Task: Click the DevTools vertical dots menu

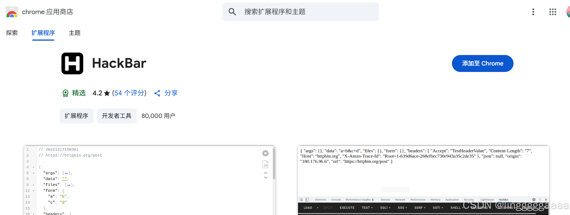Action: coord(540,199)
